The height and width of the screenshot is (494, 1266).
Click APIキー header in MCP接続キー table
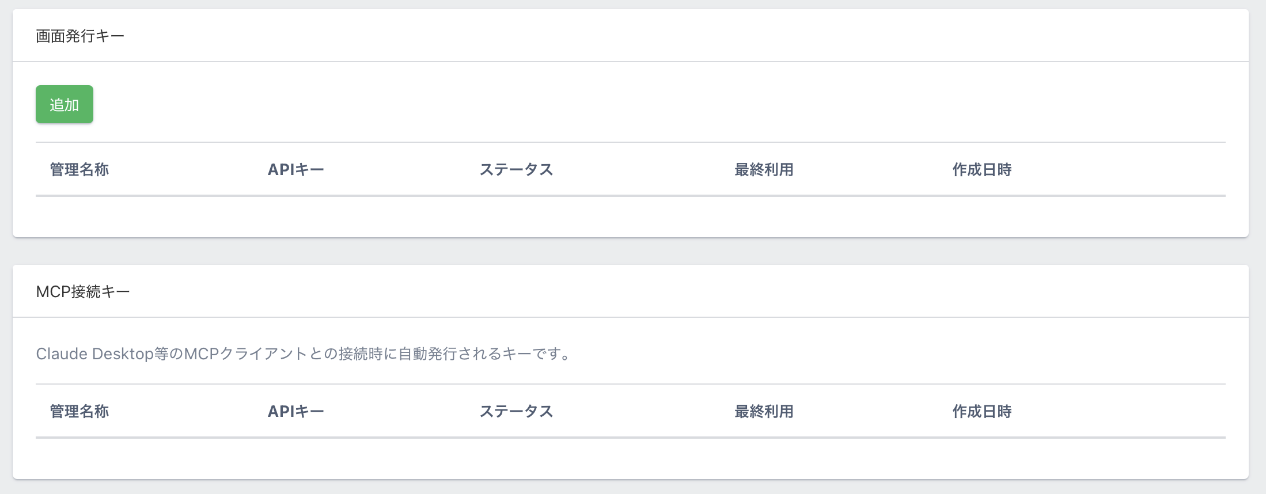pyautogui.click(x=295, y=411)
